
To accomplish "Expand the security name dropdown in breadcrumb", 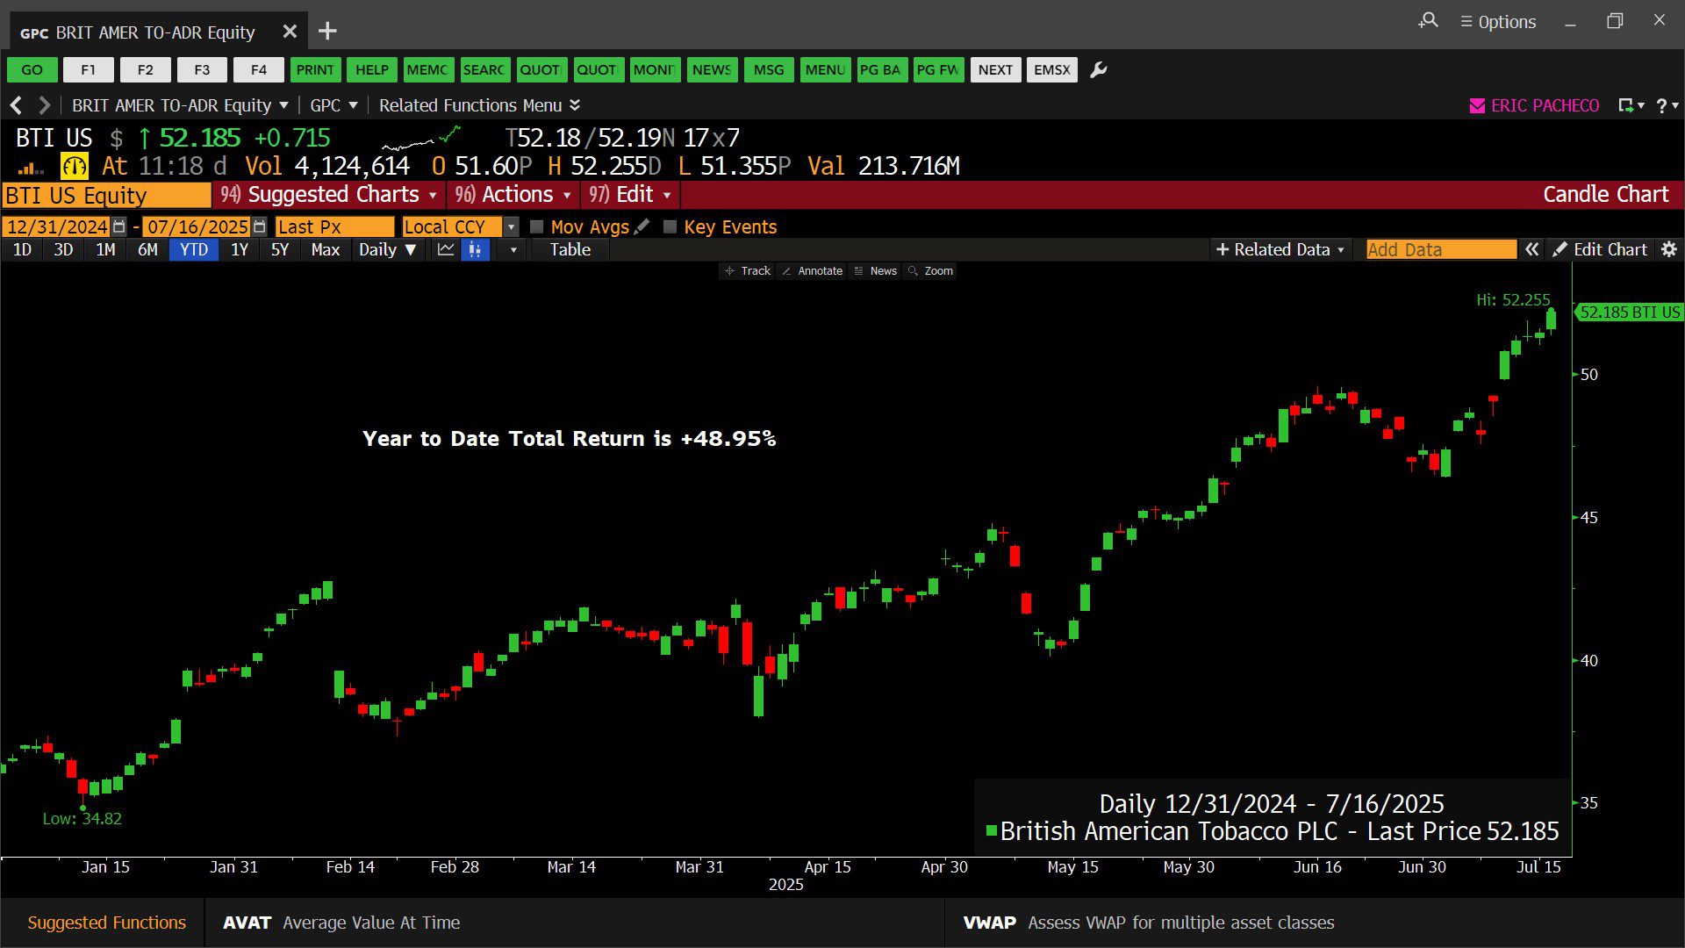I will click(x=283, y=105).
